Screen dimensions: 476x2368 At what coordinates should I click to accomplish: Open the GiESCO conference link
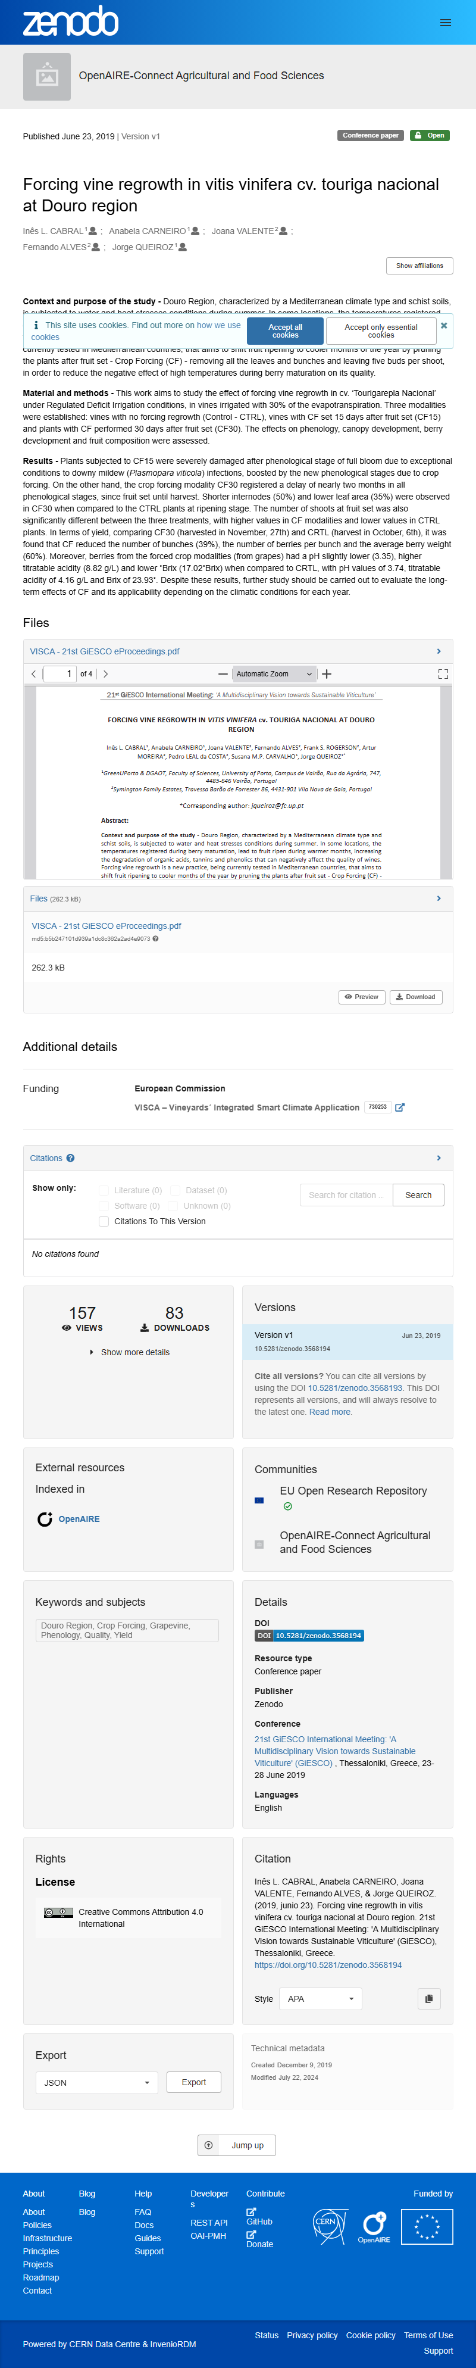tap(334, 1751)
